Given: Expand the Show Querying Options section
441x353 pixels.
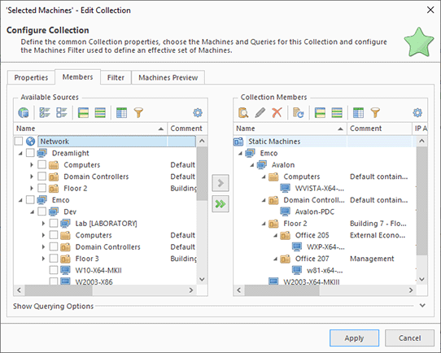Looking at the screenshot, I should tap(422, 306).
